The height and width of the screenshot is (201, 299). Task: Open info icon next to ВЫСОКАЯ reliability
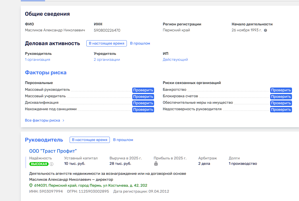click(x=51, y=164)
